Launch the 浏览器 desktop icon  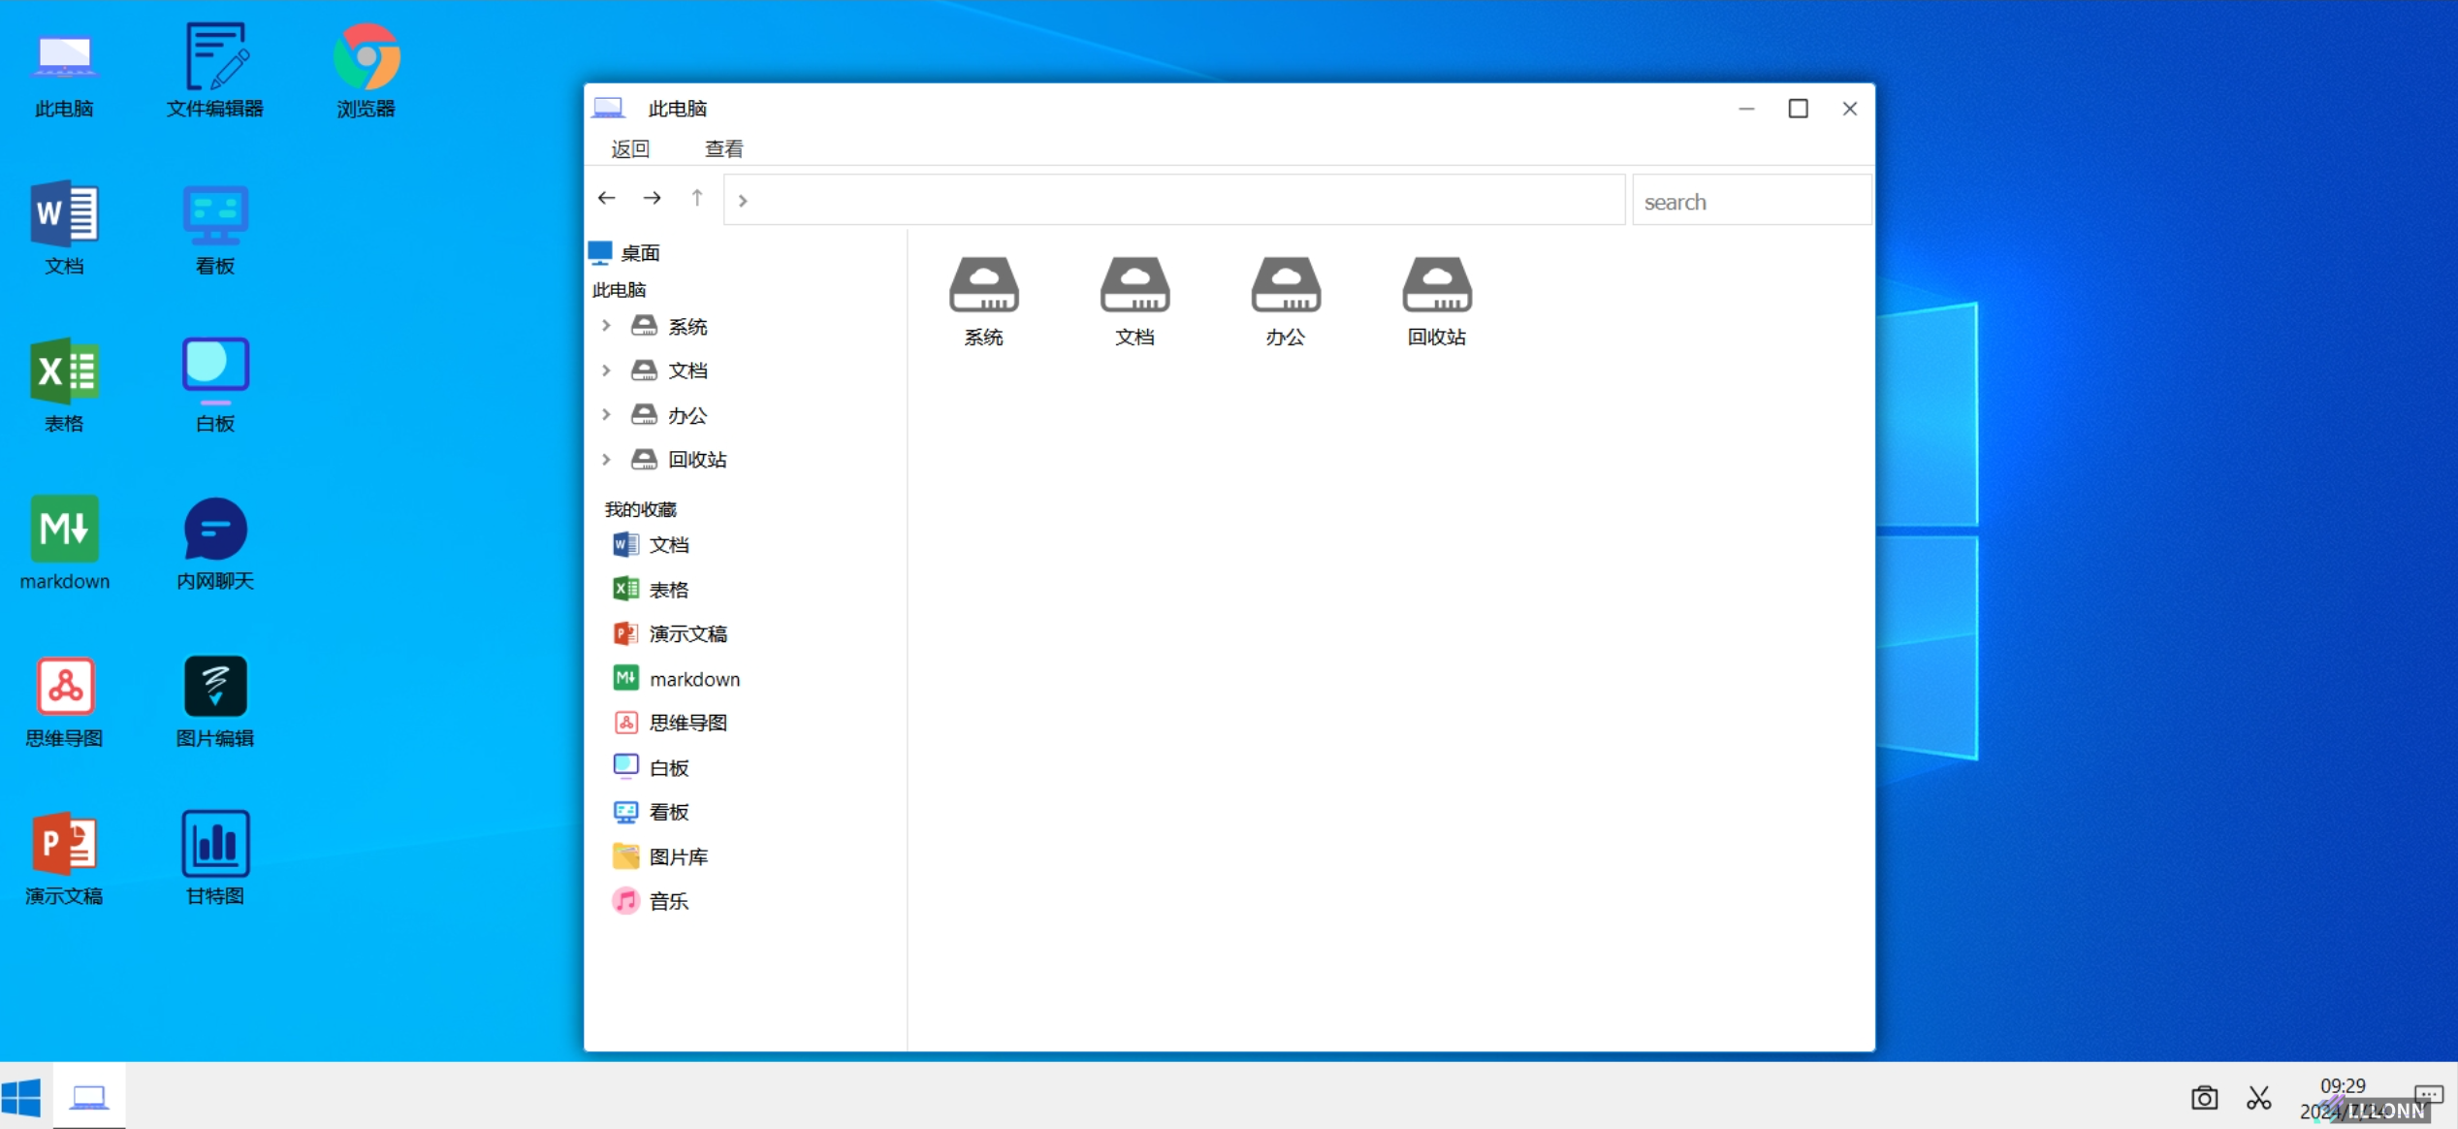(x=367, y=73)
